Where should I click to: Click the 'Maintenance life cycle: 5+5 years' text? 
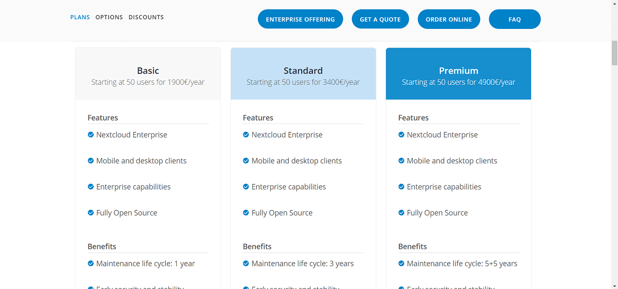point(462,263)
